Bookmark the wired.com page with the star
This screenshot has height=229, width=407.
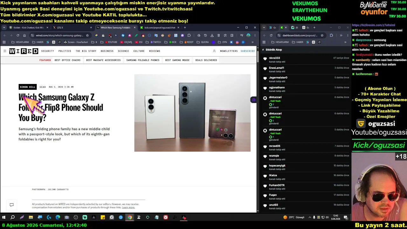[x=87, y=35]
